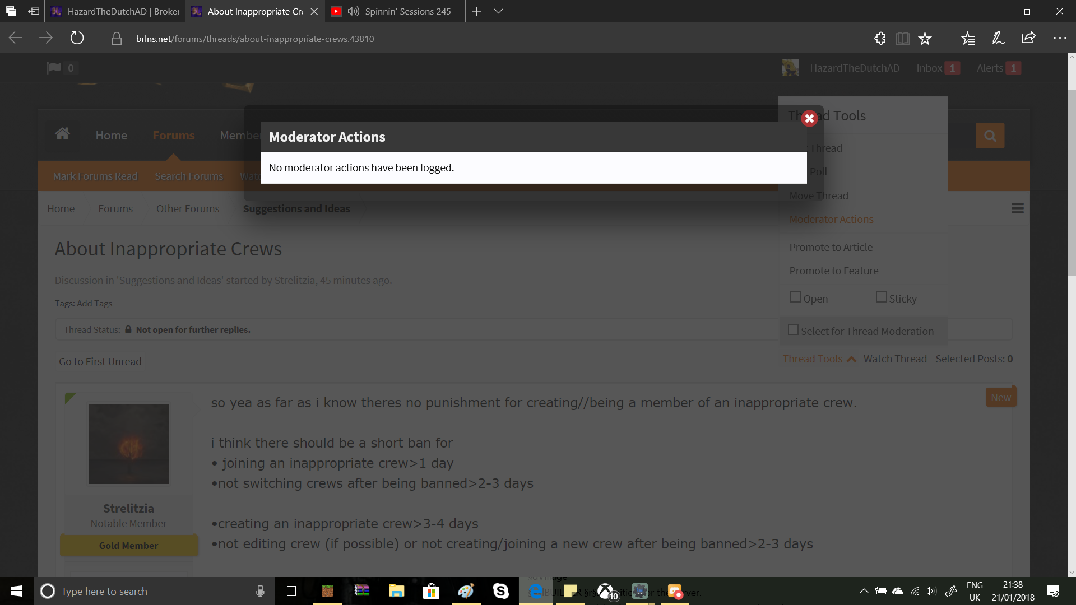Refresh the browser page
The image size is (1076, 605).
(77, 38)
